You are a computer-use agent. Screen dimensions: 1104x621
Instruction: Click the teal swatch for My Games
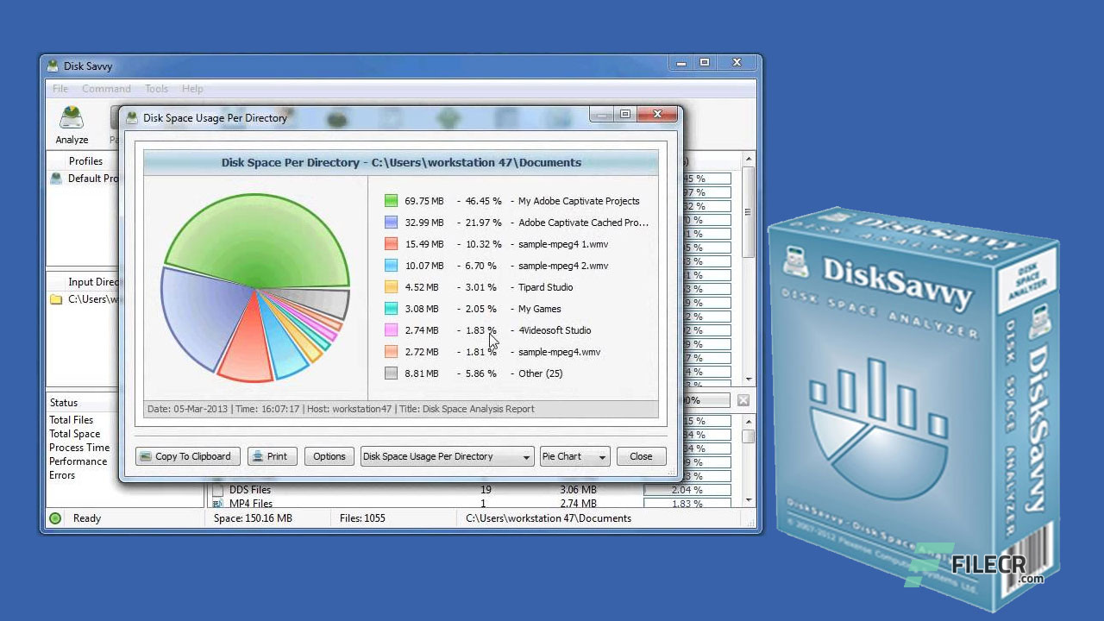coord(391,309)
